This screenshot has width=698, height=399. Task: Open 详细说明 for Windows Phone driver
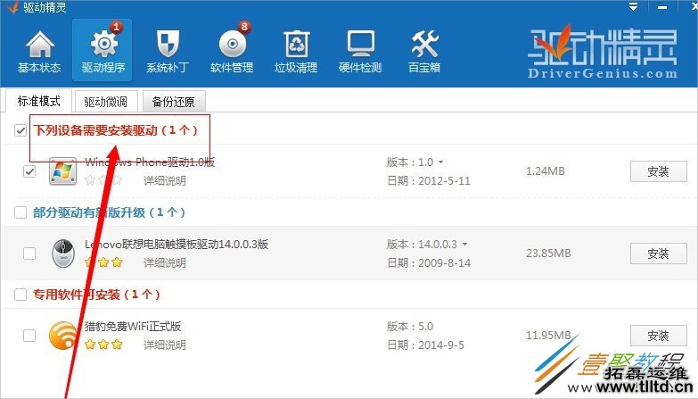pyautogui.click(x=165, y=181)
